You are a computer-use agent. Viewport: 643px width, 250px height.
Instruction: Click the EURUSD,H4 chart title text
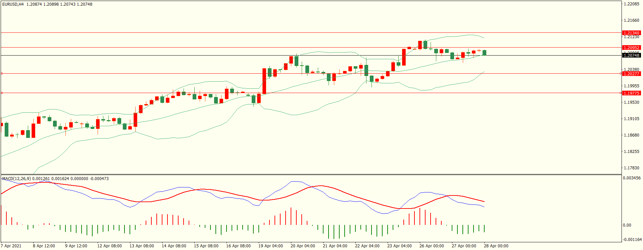tap(13, 4)
